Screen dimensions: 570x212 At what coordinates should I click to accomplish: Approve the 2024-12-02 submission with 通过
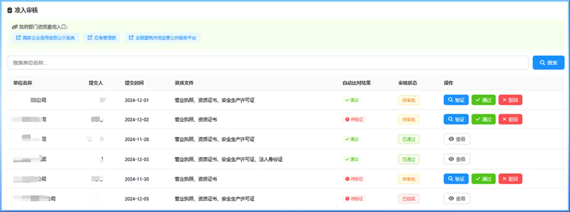tap(483, 119)
